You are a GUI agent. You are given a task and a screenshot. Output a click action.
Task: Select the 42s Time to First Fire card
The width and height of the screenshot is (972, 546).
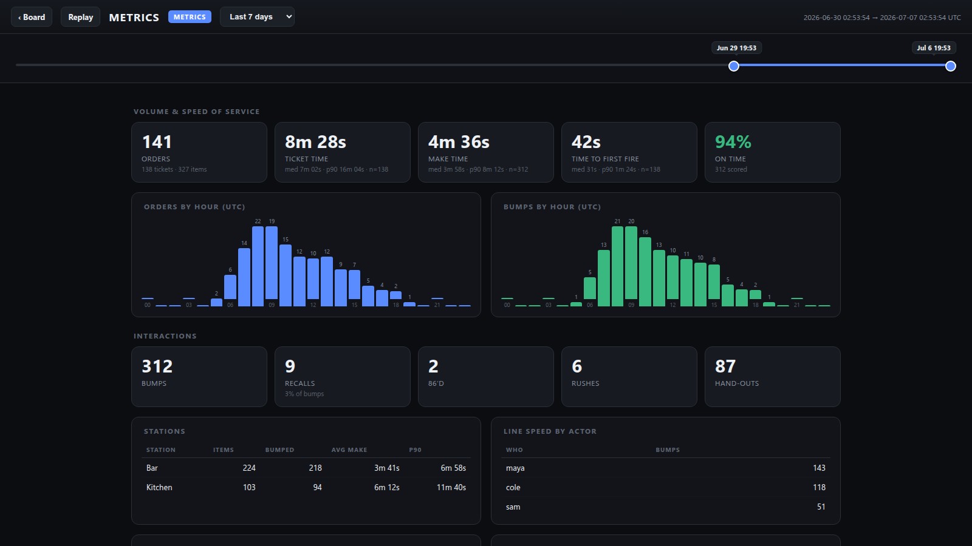[x=629, y=152]
